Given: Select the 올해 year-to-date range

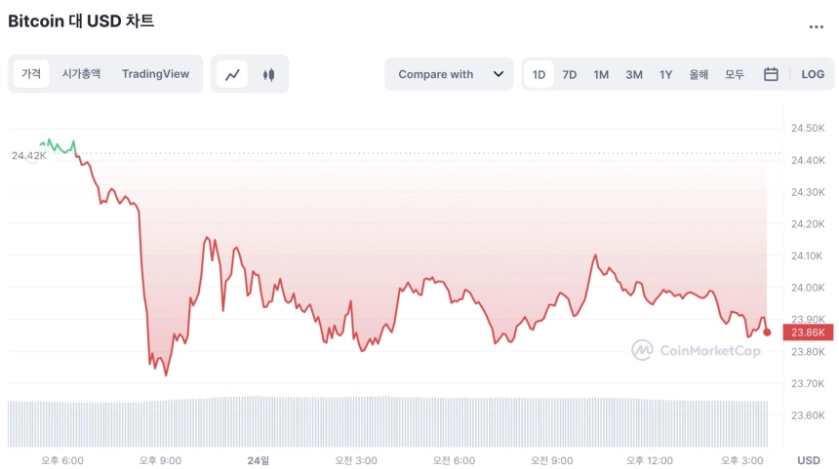Looking at the screenshot, I should [699, 74].
